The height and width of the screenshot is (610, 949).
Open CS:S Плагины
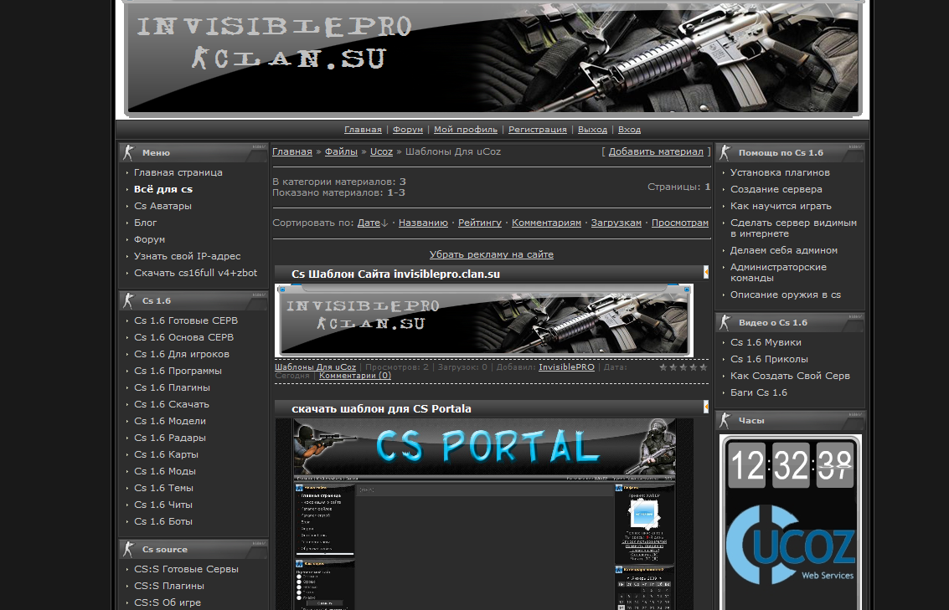(x=169, y=586)
